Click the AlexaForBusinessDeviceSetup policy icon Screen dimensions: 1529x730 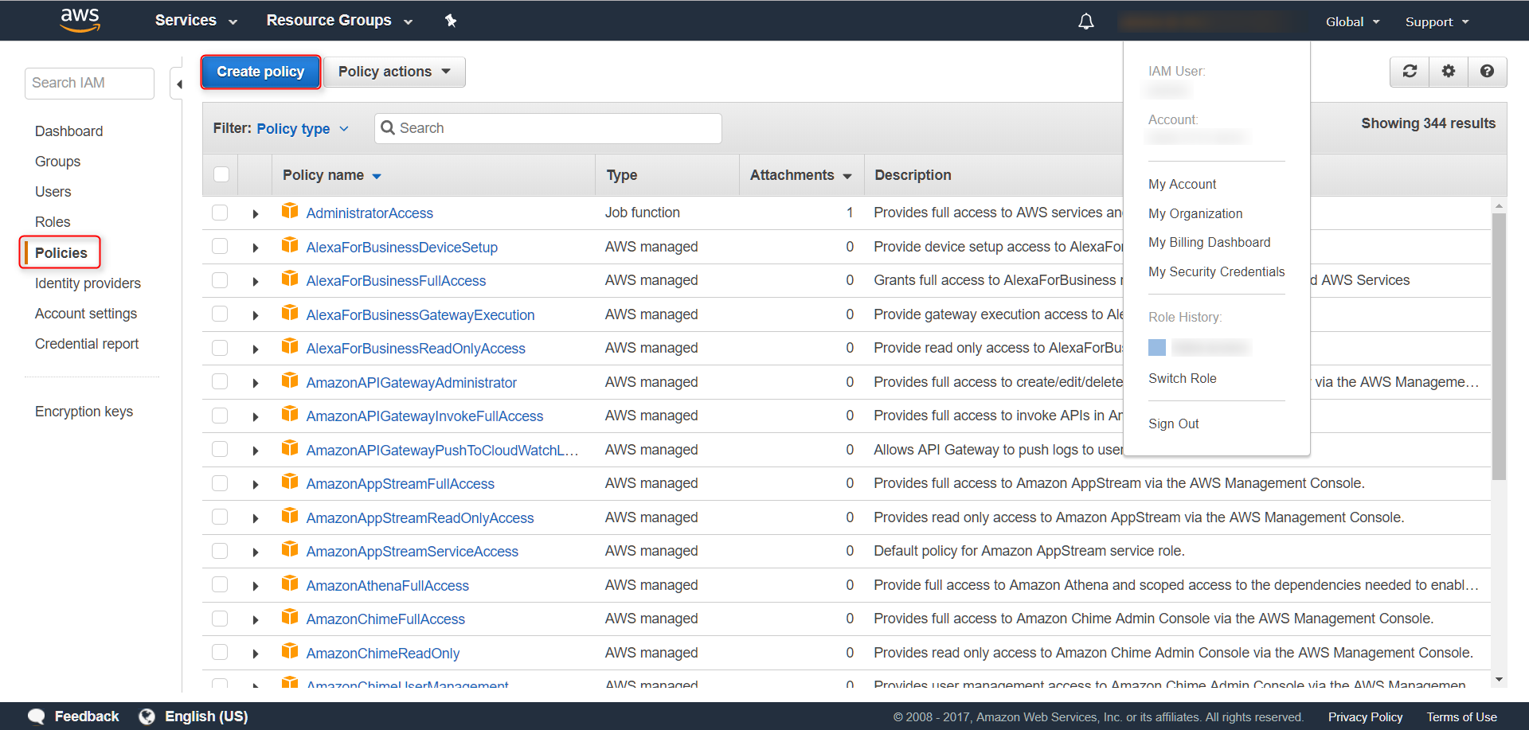tap(290, 245)
